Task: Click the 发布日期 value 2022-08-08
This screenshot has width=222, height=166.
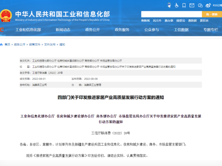Action: click(91, 79)
